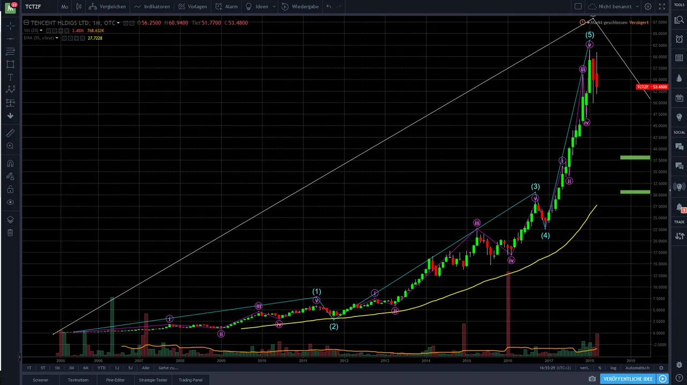
Task: Open the Vergleichen compare symbol dialog
Action: tap(107, 6)
